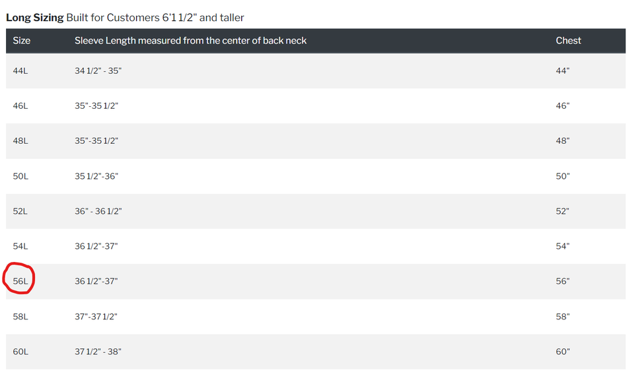The width and height of the screenshot is (634, 378).
Task: Click the circled 56L size cell
Action: tap(20, 281)
